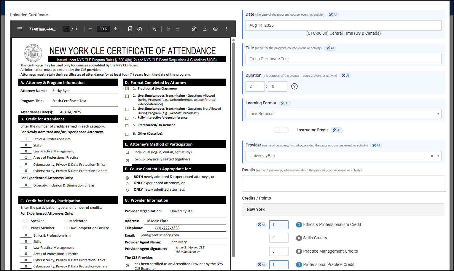Screen dimensions: 454x271
Task: Click the Duration minutes field
Action: [278, 86]
